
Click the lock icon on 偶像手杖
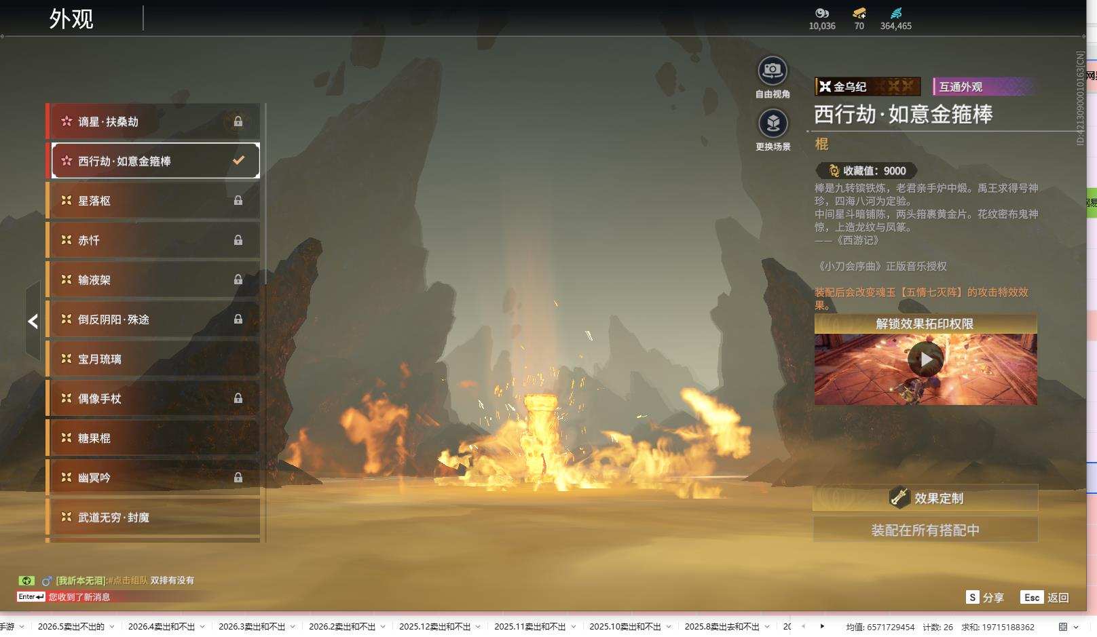(x=238, y=398)
